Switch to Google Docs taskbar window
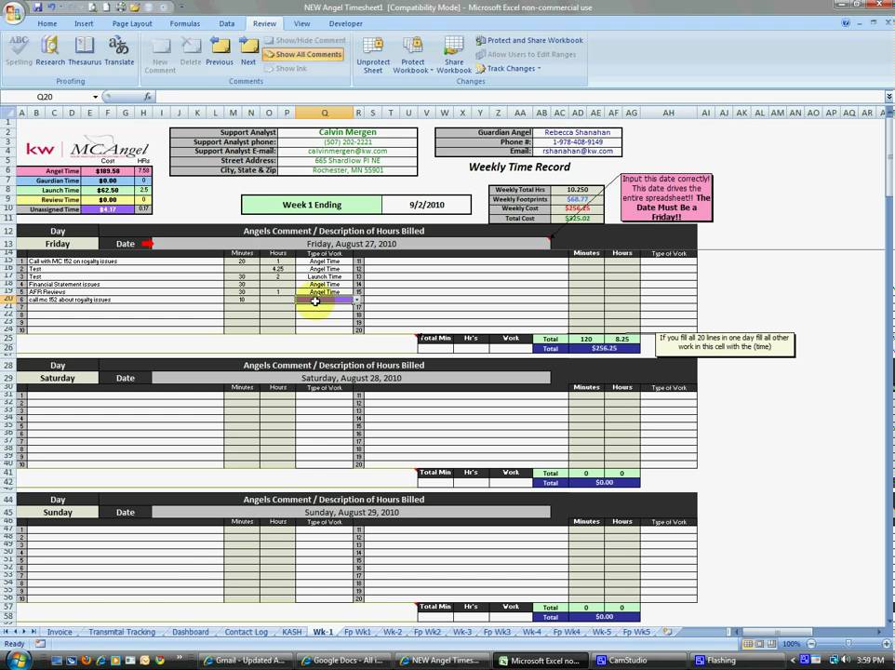 click(344, 661)
